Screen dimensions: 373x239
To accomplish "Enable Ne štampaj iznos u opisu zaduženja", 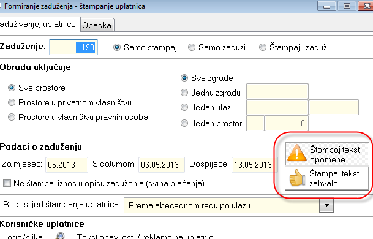I will click(7, 183).
